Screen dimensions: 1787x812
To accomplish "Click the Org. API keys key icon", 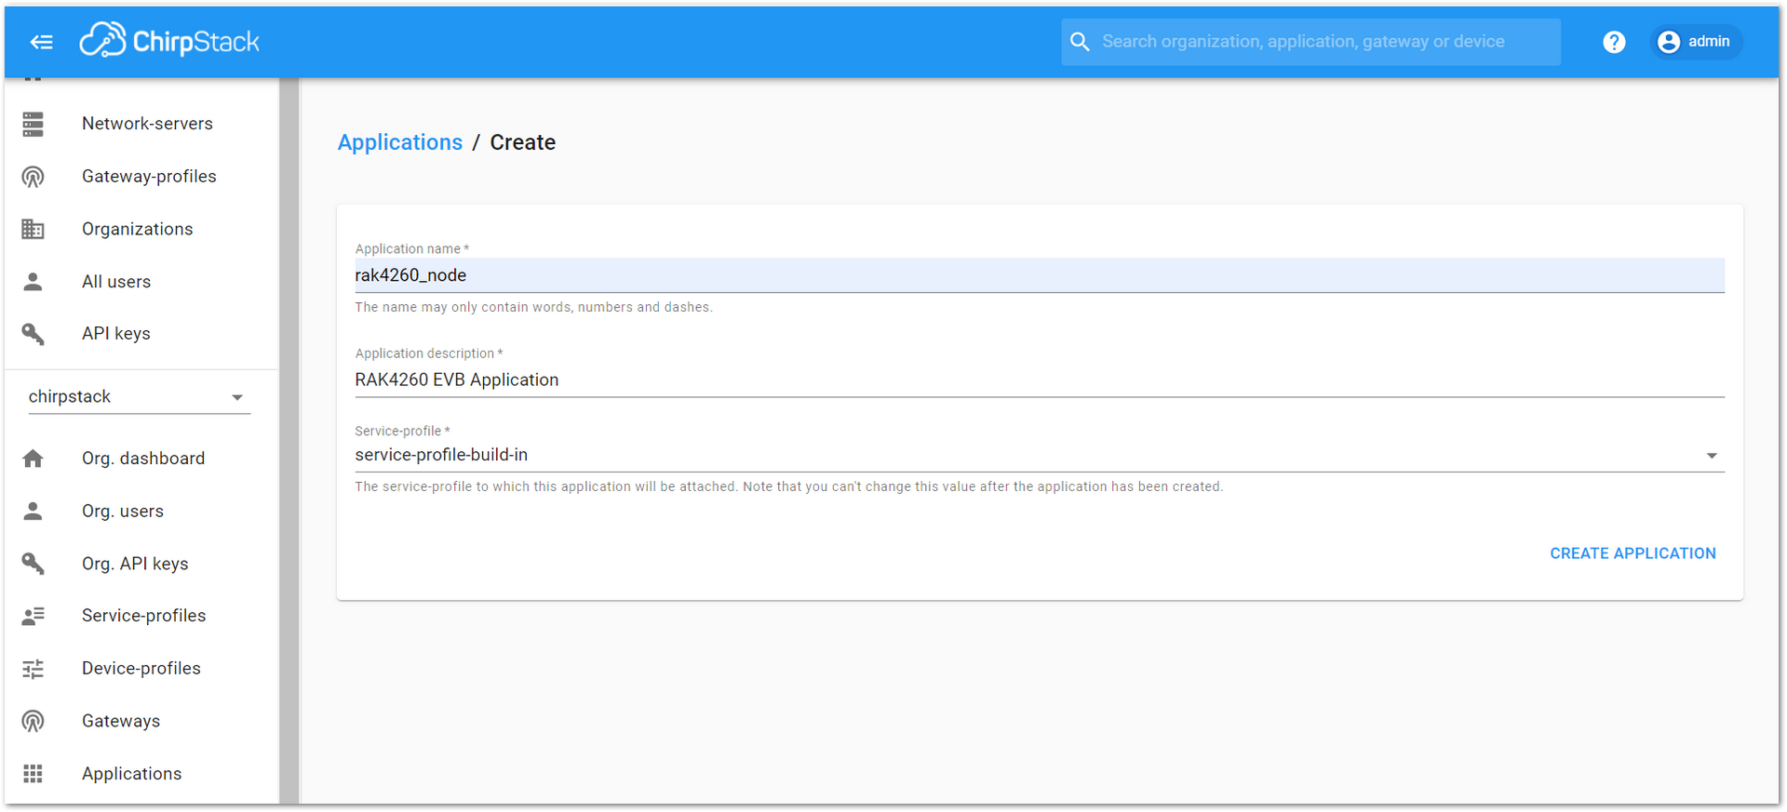I will (x=34, y=563).
